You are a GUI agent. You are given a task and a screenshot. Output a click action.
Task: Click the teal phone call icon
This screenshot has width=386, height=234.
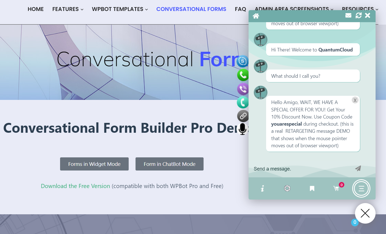pyautogui.click(x=243, y=102)
